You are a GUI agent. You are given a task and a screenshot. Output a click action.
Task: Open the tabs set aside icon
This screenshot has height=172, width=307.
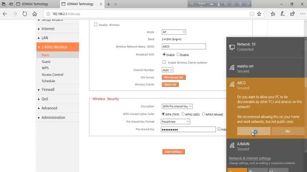pyautogui.click(x=3, y=4)
